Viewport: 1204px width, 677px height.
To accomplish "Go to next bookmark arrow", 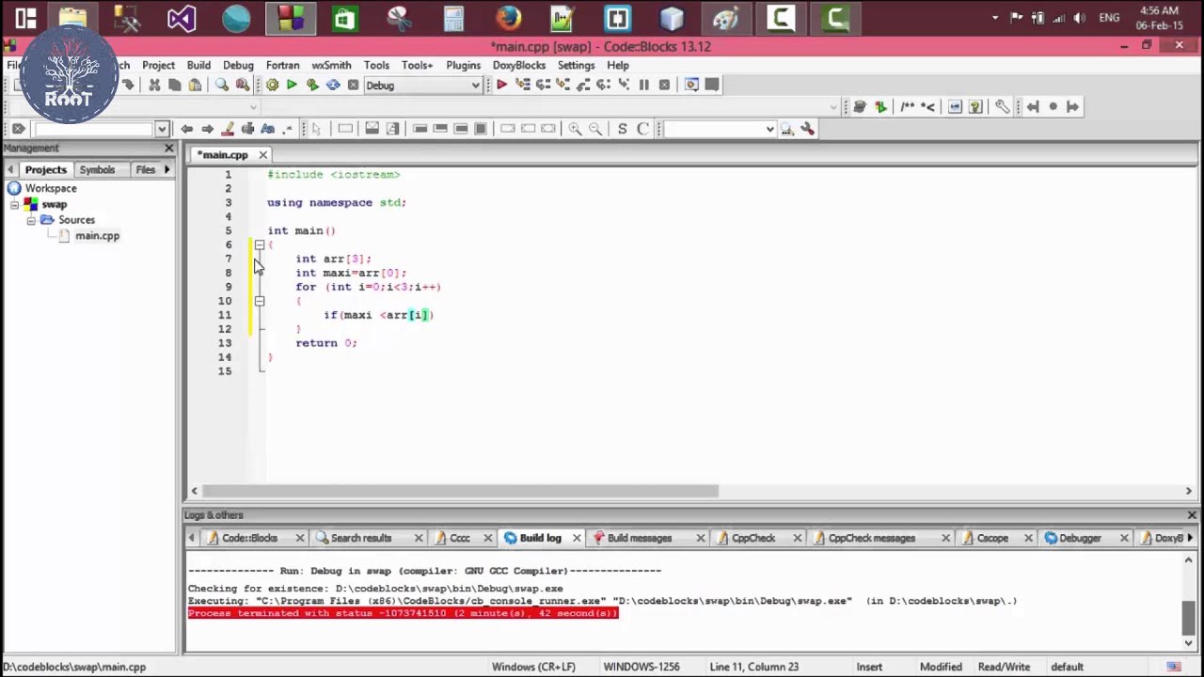I will [1072, 106].
